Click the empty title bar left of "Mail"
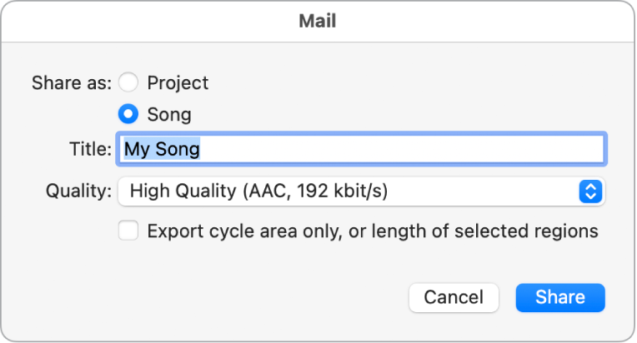This screenshot has height=343, width=637. (x=125, y=21)
